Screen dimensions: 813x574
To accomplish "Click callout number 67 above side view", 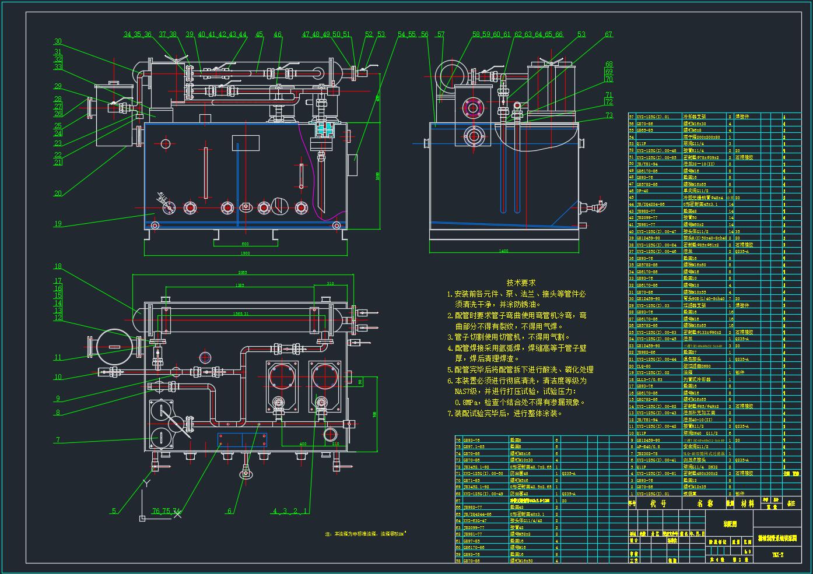I will point(608,34).
